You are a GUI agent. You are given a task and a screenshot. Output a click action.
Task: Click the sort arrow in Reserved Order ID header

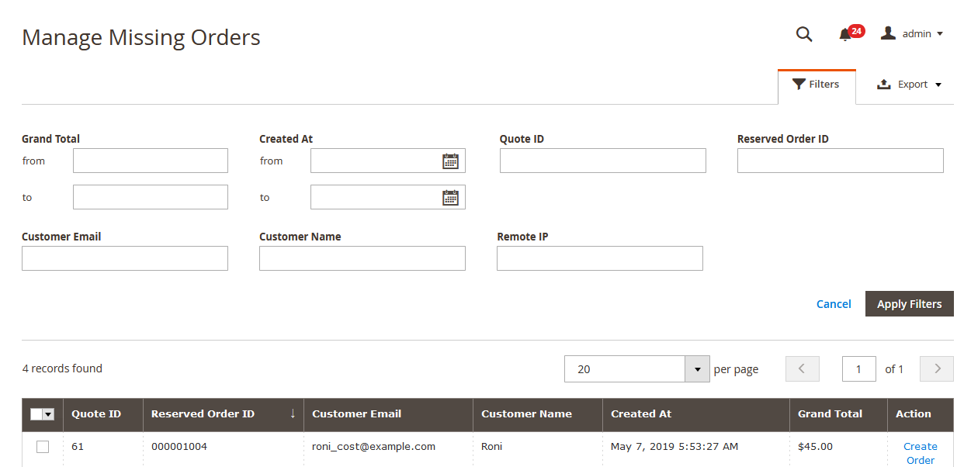coord(293,414)
